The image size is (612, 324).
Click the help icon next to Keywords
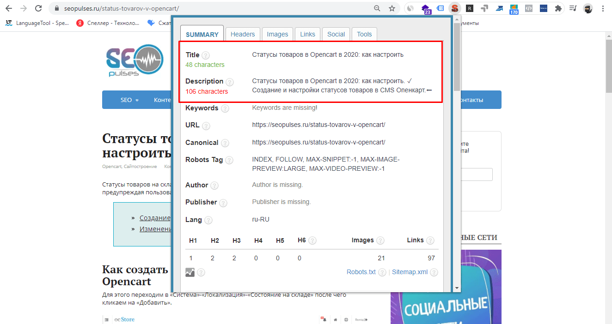(x=225, y=108)
